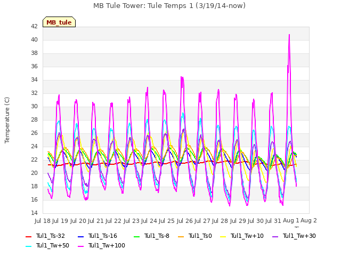Click the 34 value on y-axis
This screenshot has width=341, height=256.
pos(34,79)
